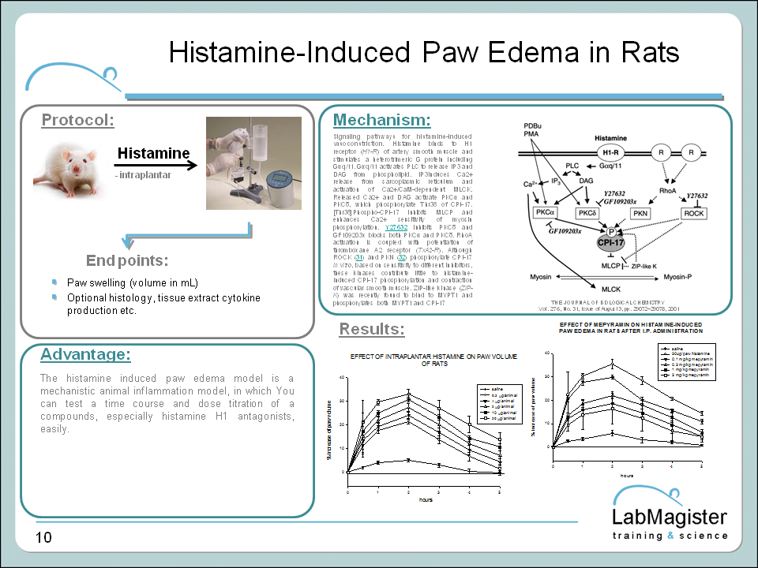Select the 'Paw swelling (volume in mL)' bullet
The height and width of the screenshot is (568, 758).
click(133, 282)
